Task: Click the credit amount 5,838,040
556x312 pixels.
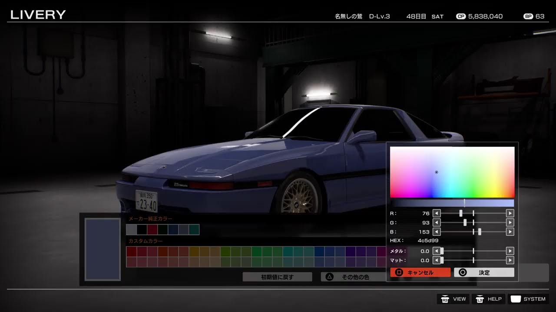Action: [486, 16]
